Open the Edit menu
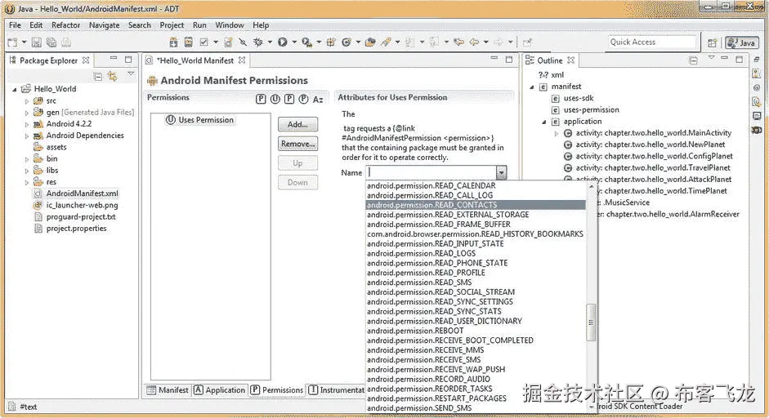The image size is (769, 418). coord(36,25)
